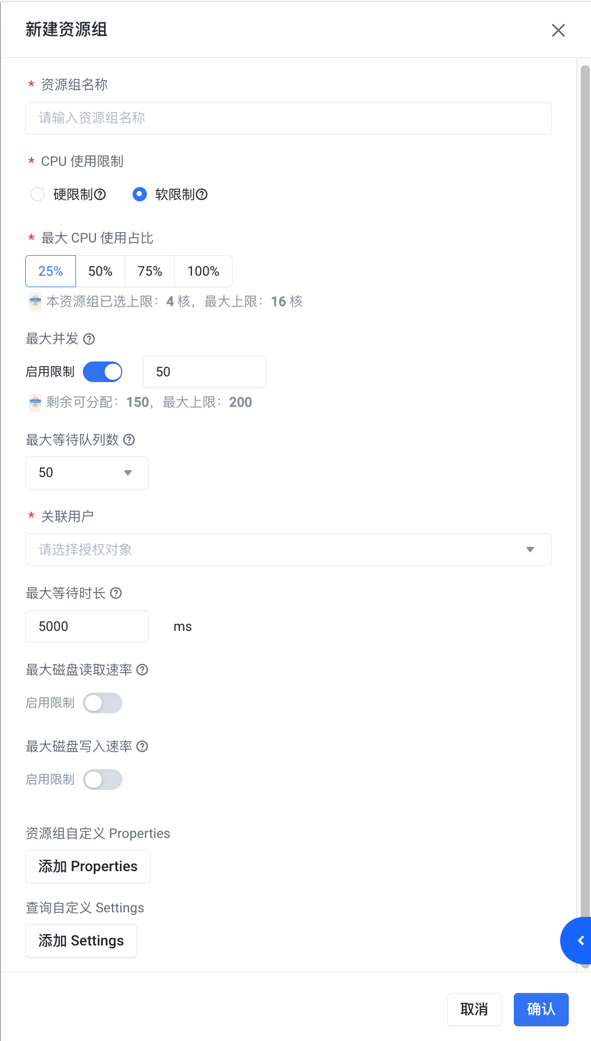Open the 最大等待队列数 dropdown
Screen dimensions: 591x1041
87,473
